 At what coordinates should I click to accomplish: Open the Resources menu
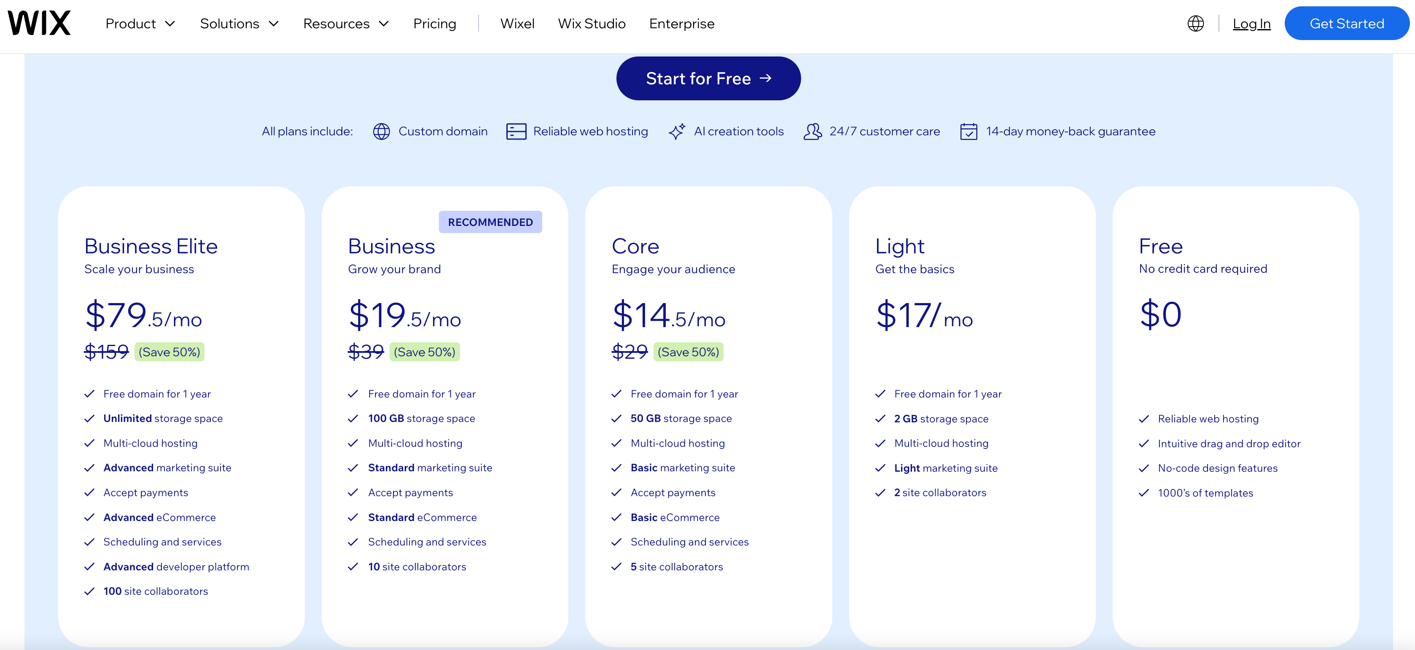point(336,24)
